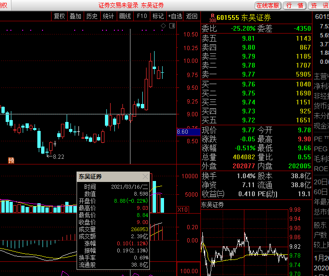Click 卖一 price 9.77
The image size is (329, 276).
(249, 74)
